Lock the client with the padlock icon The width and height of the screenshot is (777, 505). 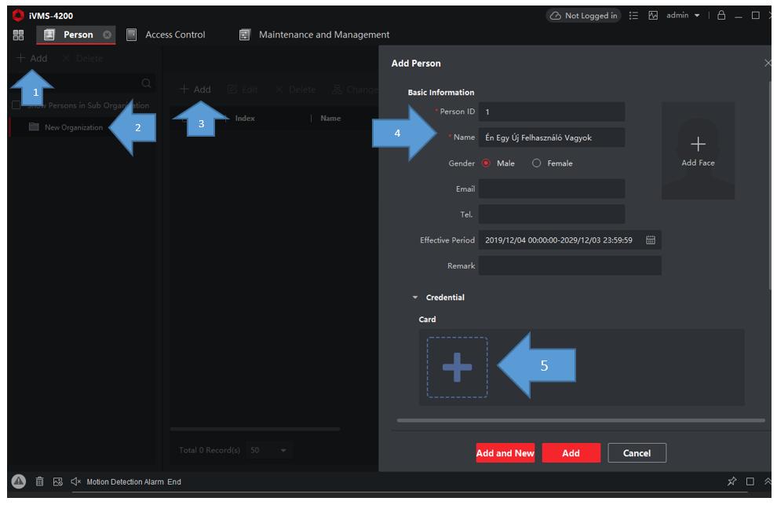[x=721, y=16]
